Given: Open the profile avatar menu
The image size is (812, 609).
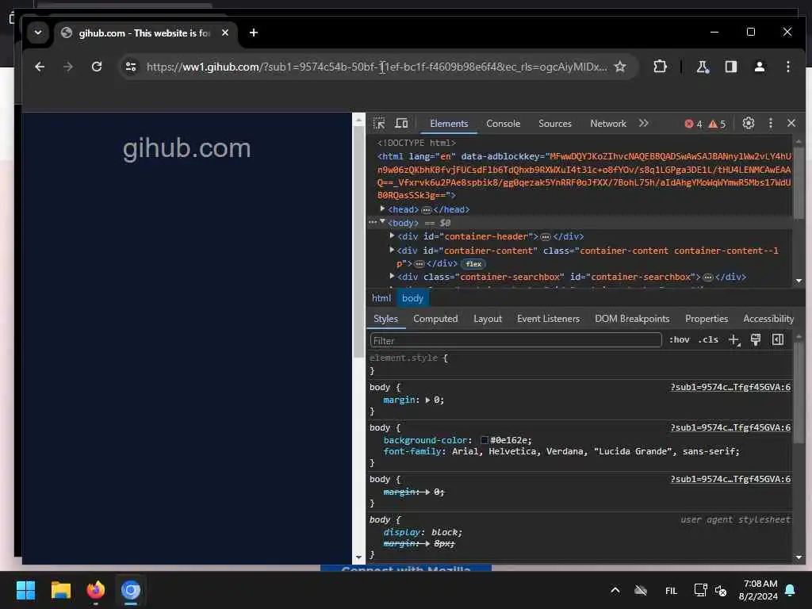Looking at the screenshot, I should point(759,67).
